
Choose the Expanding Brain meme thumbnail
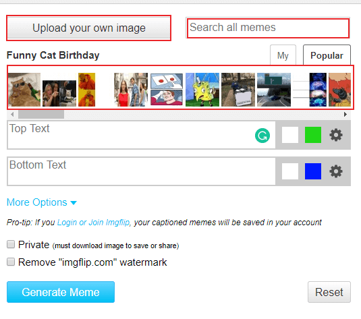(x=318, y=90)
